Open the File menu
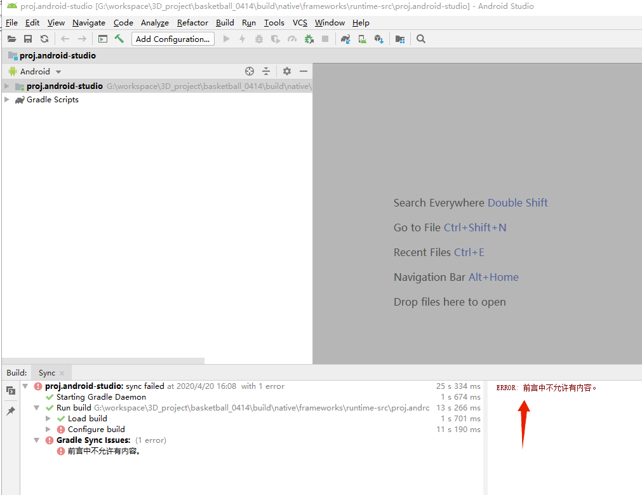 tap(11, 22)
